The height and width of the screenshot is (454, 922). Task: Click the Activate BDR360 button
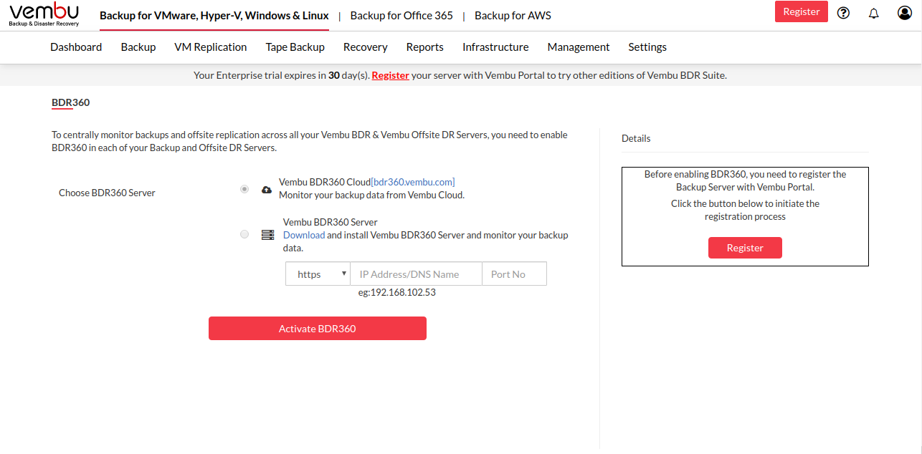coord(318,329)
